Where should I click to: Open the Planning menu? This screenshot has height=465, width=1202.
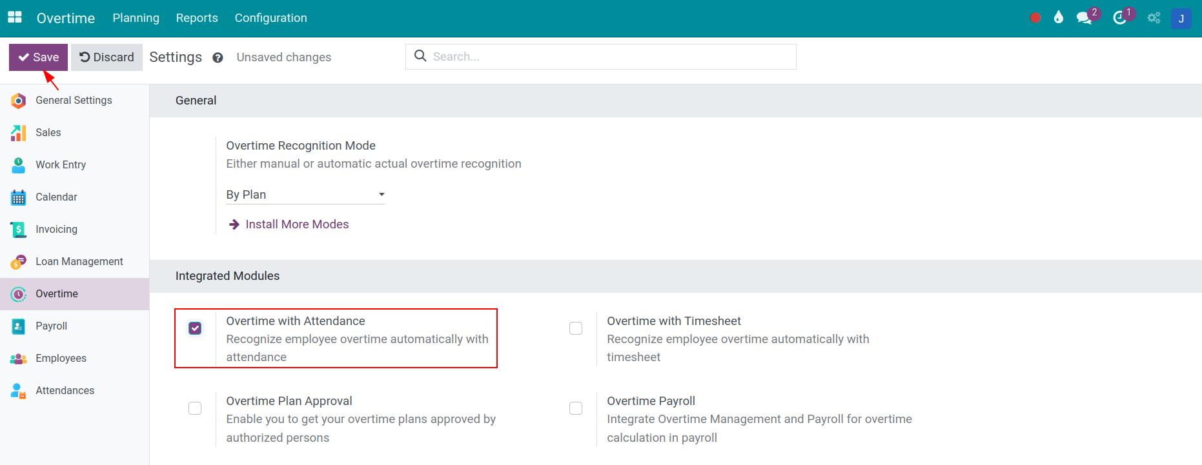coord(136,18)
